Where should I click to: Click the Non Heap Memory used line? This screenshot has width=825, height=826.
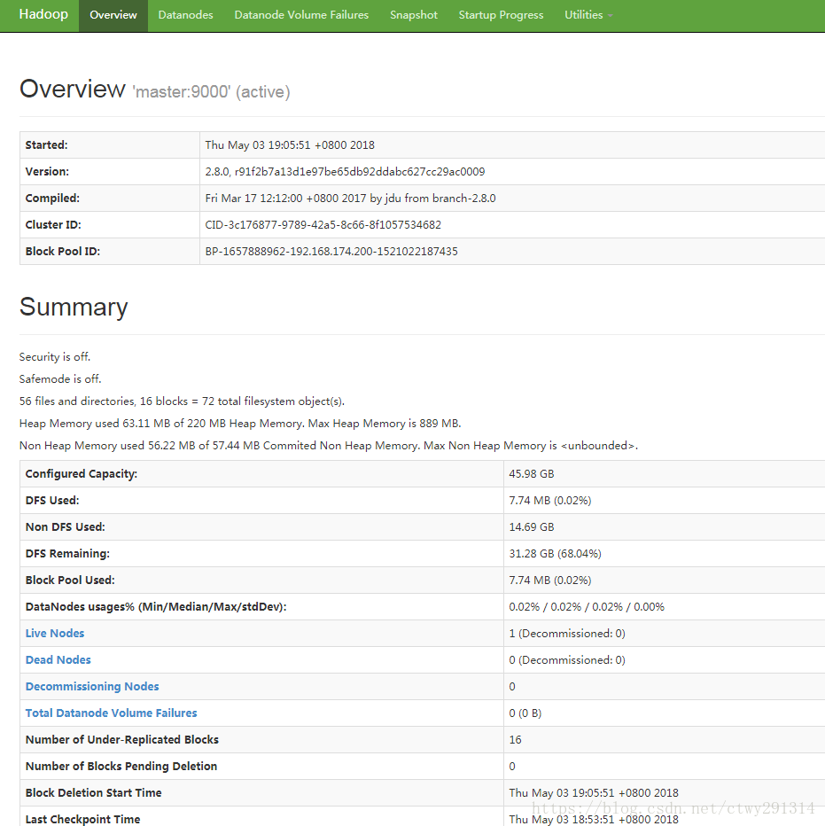[328, 445]
